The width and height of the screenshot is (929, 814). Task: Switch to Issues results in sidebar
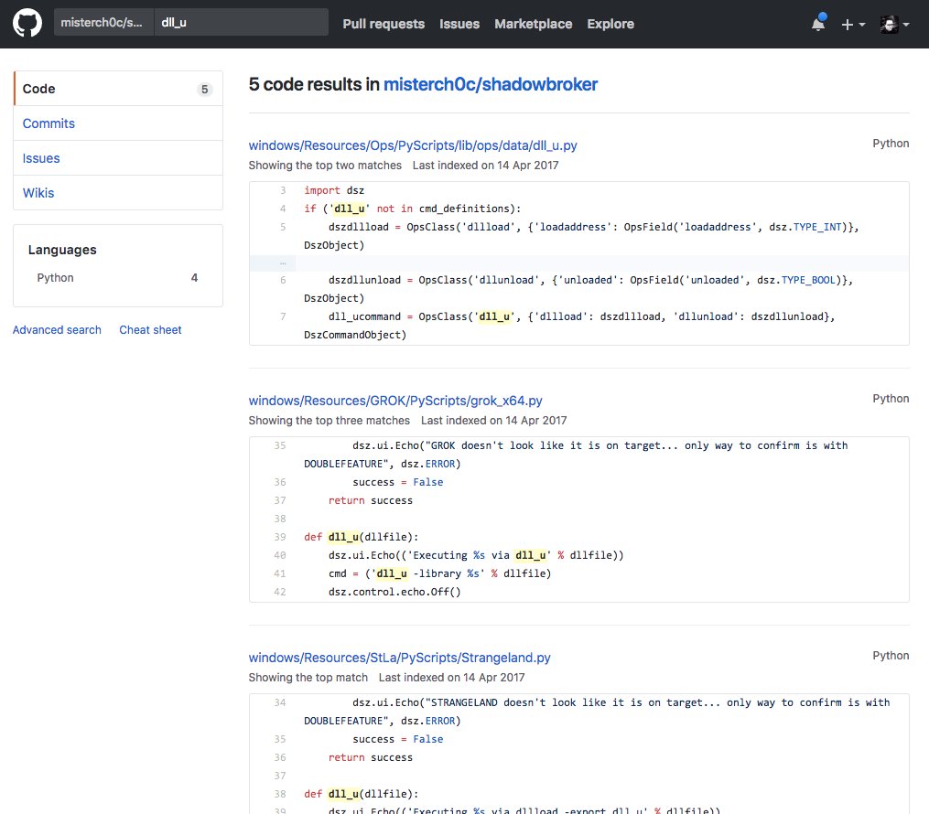pos(118,158)
